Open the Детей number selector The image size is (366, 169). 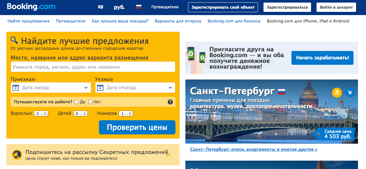[80, 114]
